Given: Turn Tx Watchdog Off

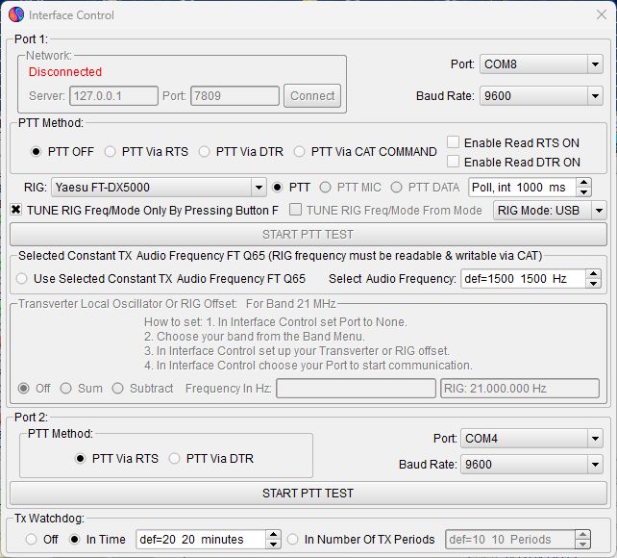Looking at the screenshot, I should (32, 540).
